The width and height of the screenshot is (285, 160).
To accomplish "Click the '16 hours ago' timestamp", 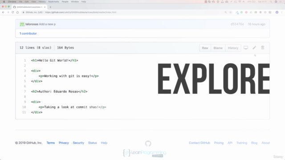I will click(x=256, y=24).
